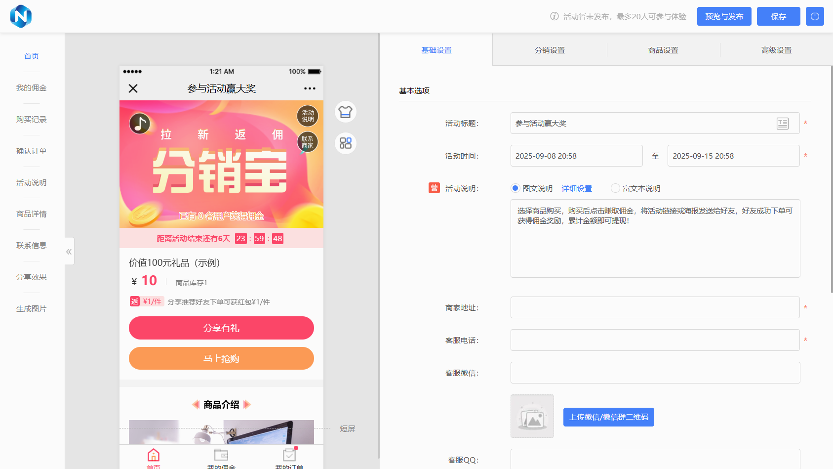Switch to the 分销设置 tab
Viewport: 833px width, 469px height.
(x=550, y=50)
